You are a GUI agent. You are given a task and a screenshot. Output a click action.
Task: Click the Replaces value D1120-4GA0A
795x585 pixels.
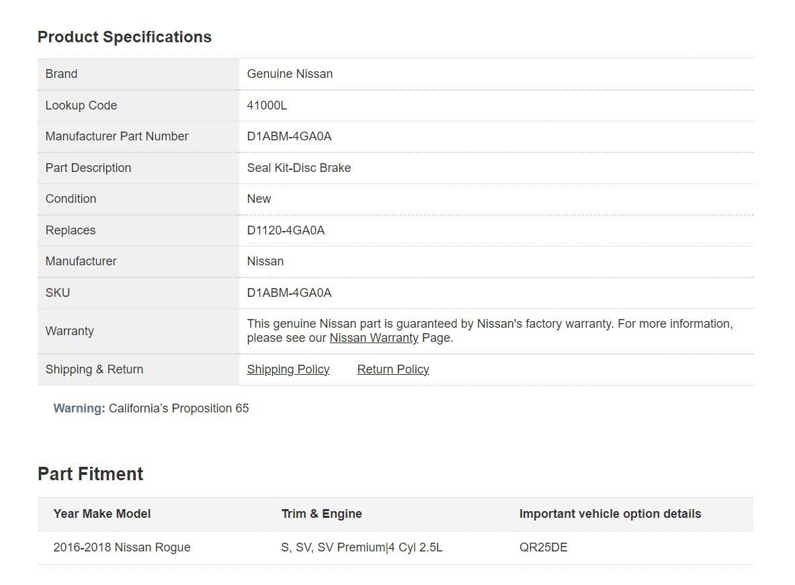[x=286, y=230]
